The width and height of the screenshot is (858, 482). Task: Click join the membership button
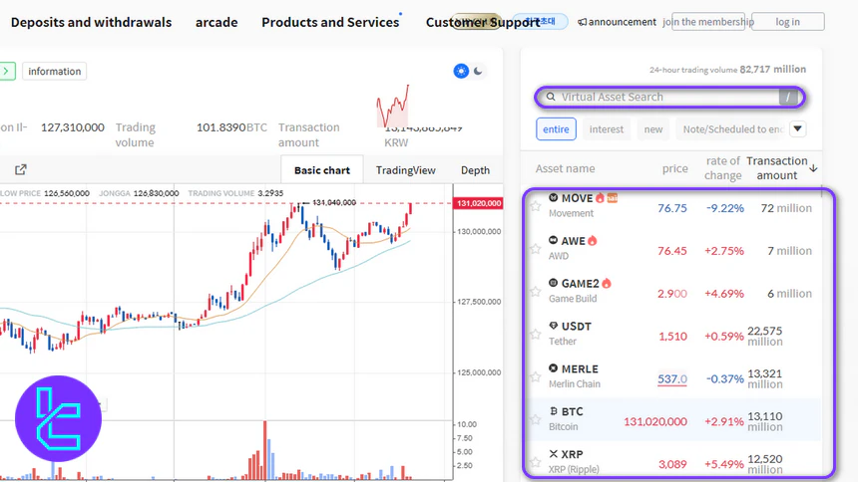click(708, 22)
